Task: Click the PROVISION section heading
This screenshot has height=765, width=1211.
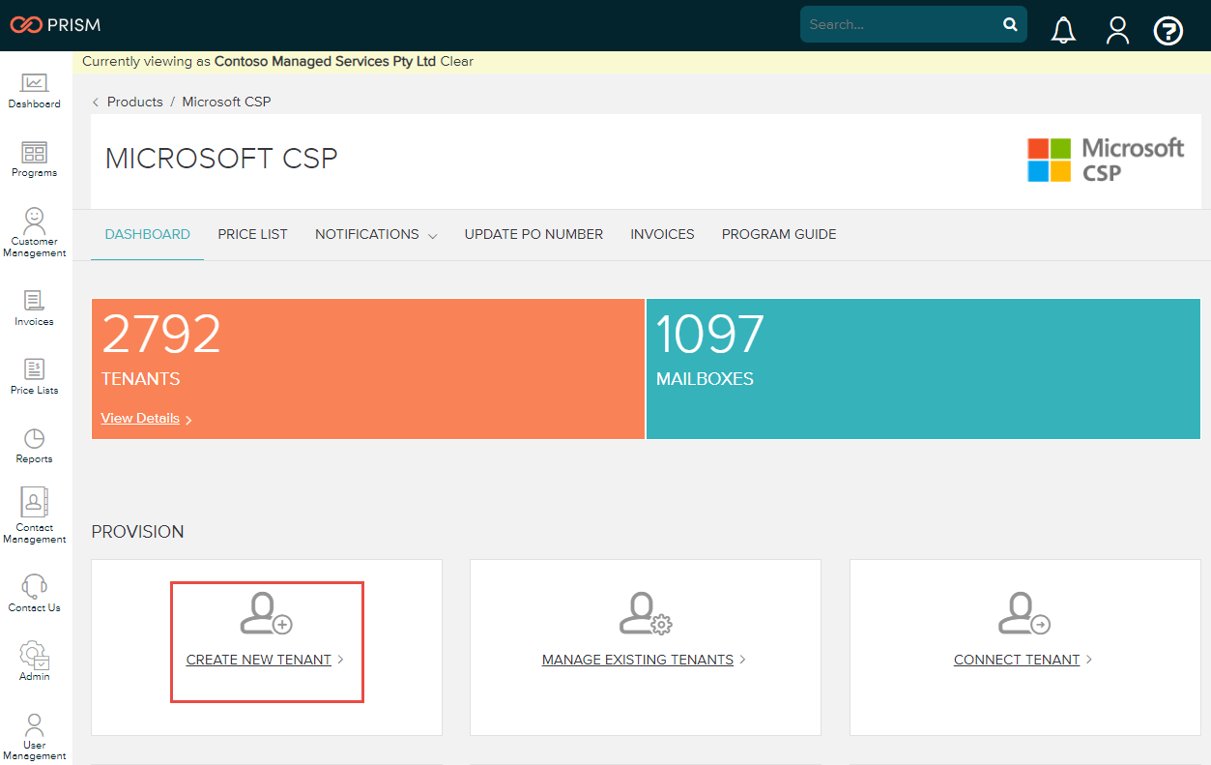Action: click(x=137, y=532)
